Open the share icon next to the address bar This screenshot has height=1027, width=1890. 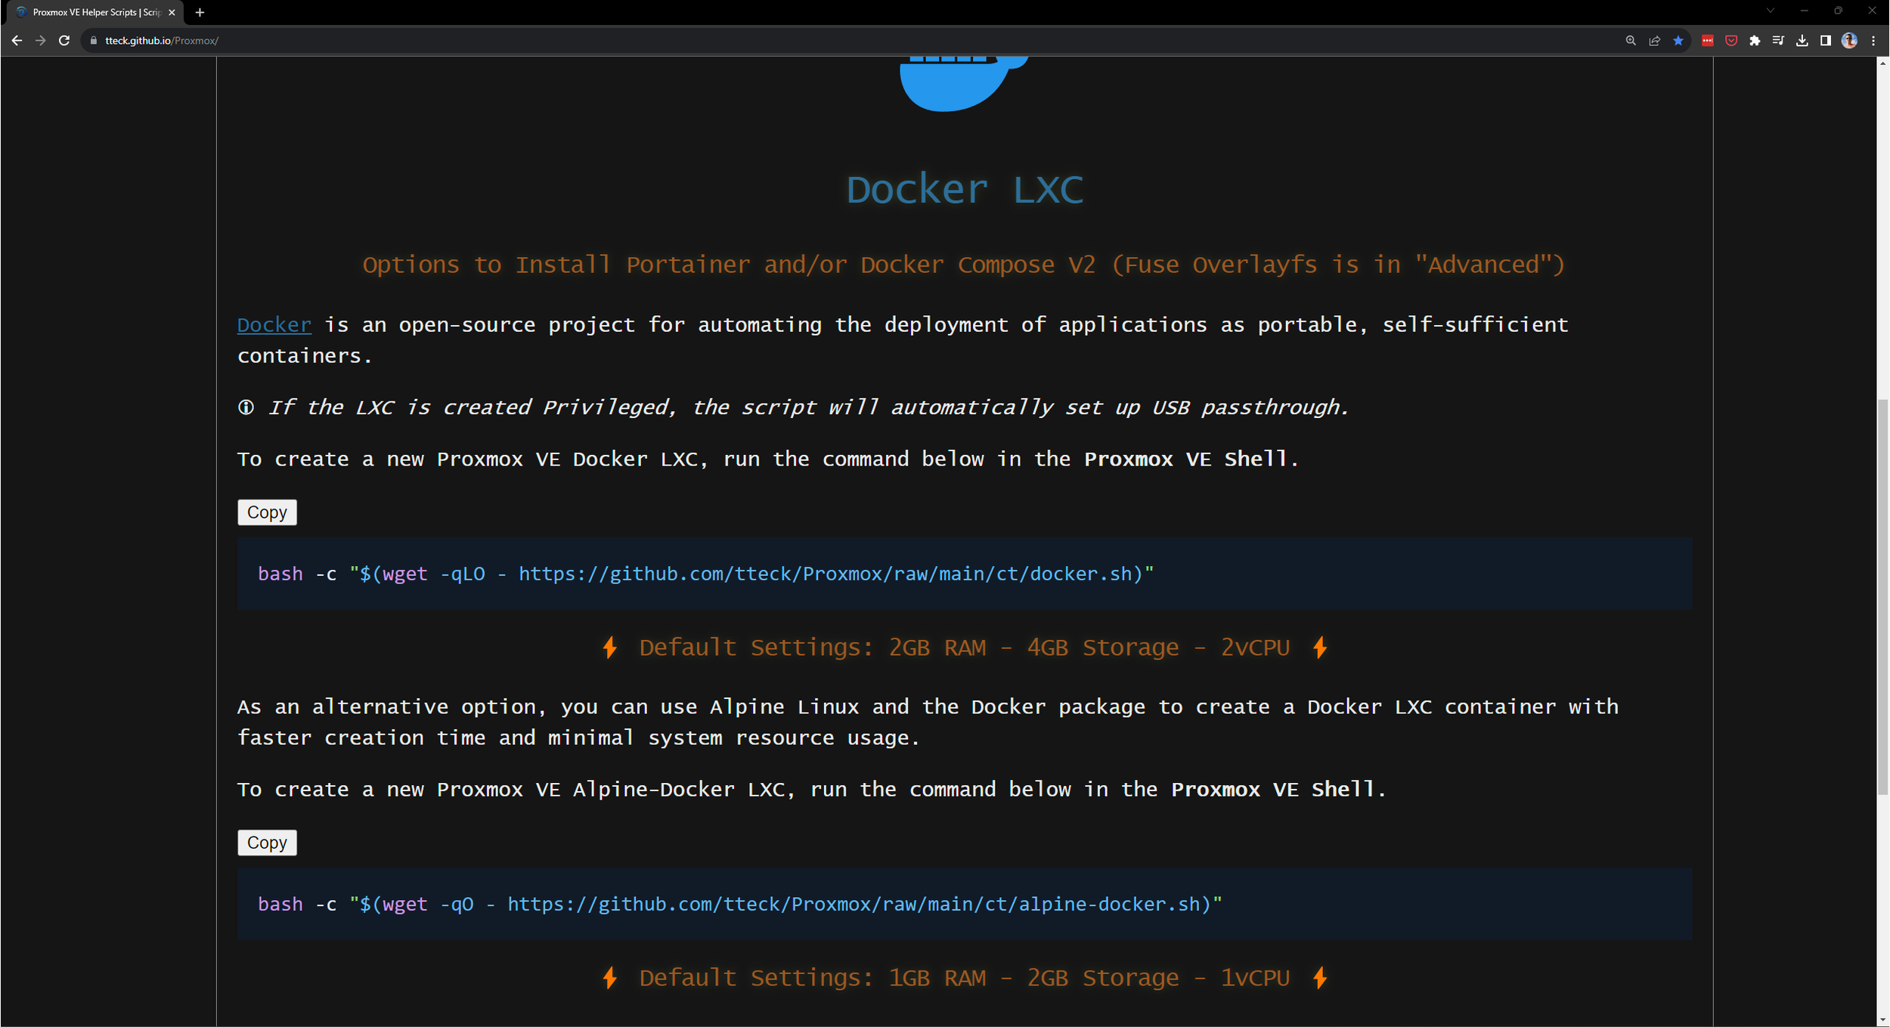1654,41
